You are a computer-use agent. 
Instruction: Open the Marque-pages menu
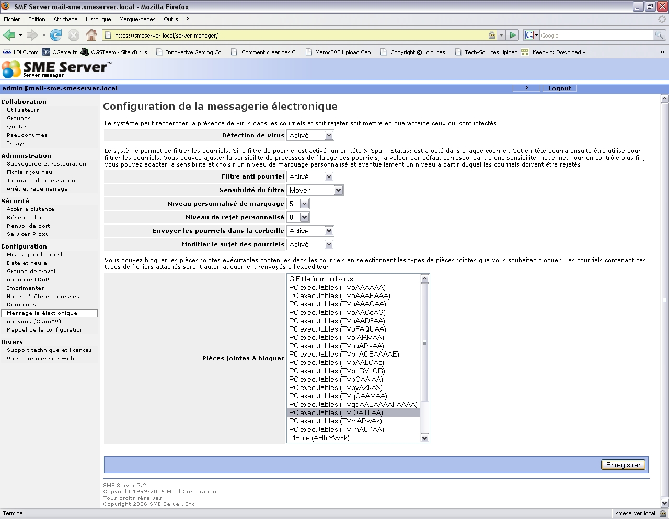(137, 19)
